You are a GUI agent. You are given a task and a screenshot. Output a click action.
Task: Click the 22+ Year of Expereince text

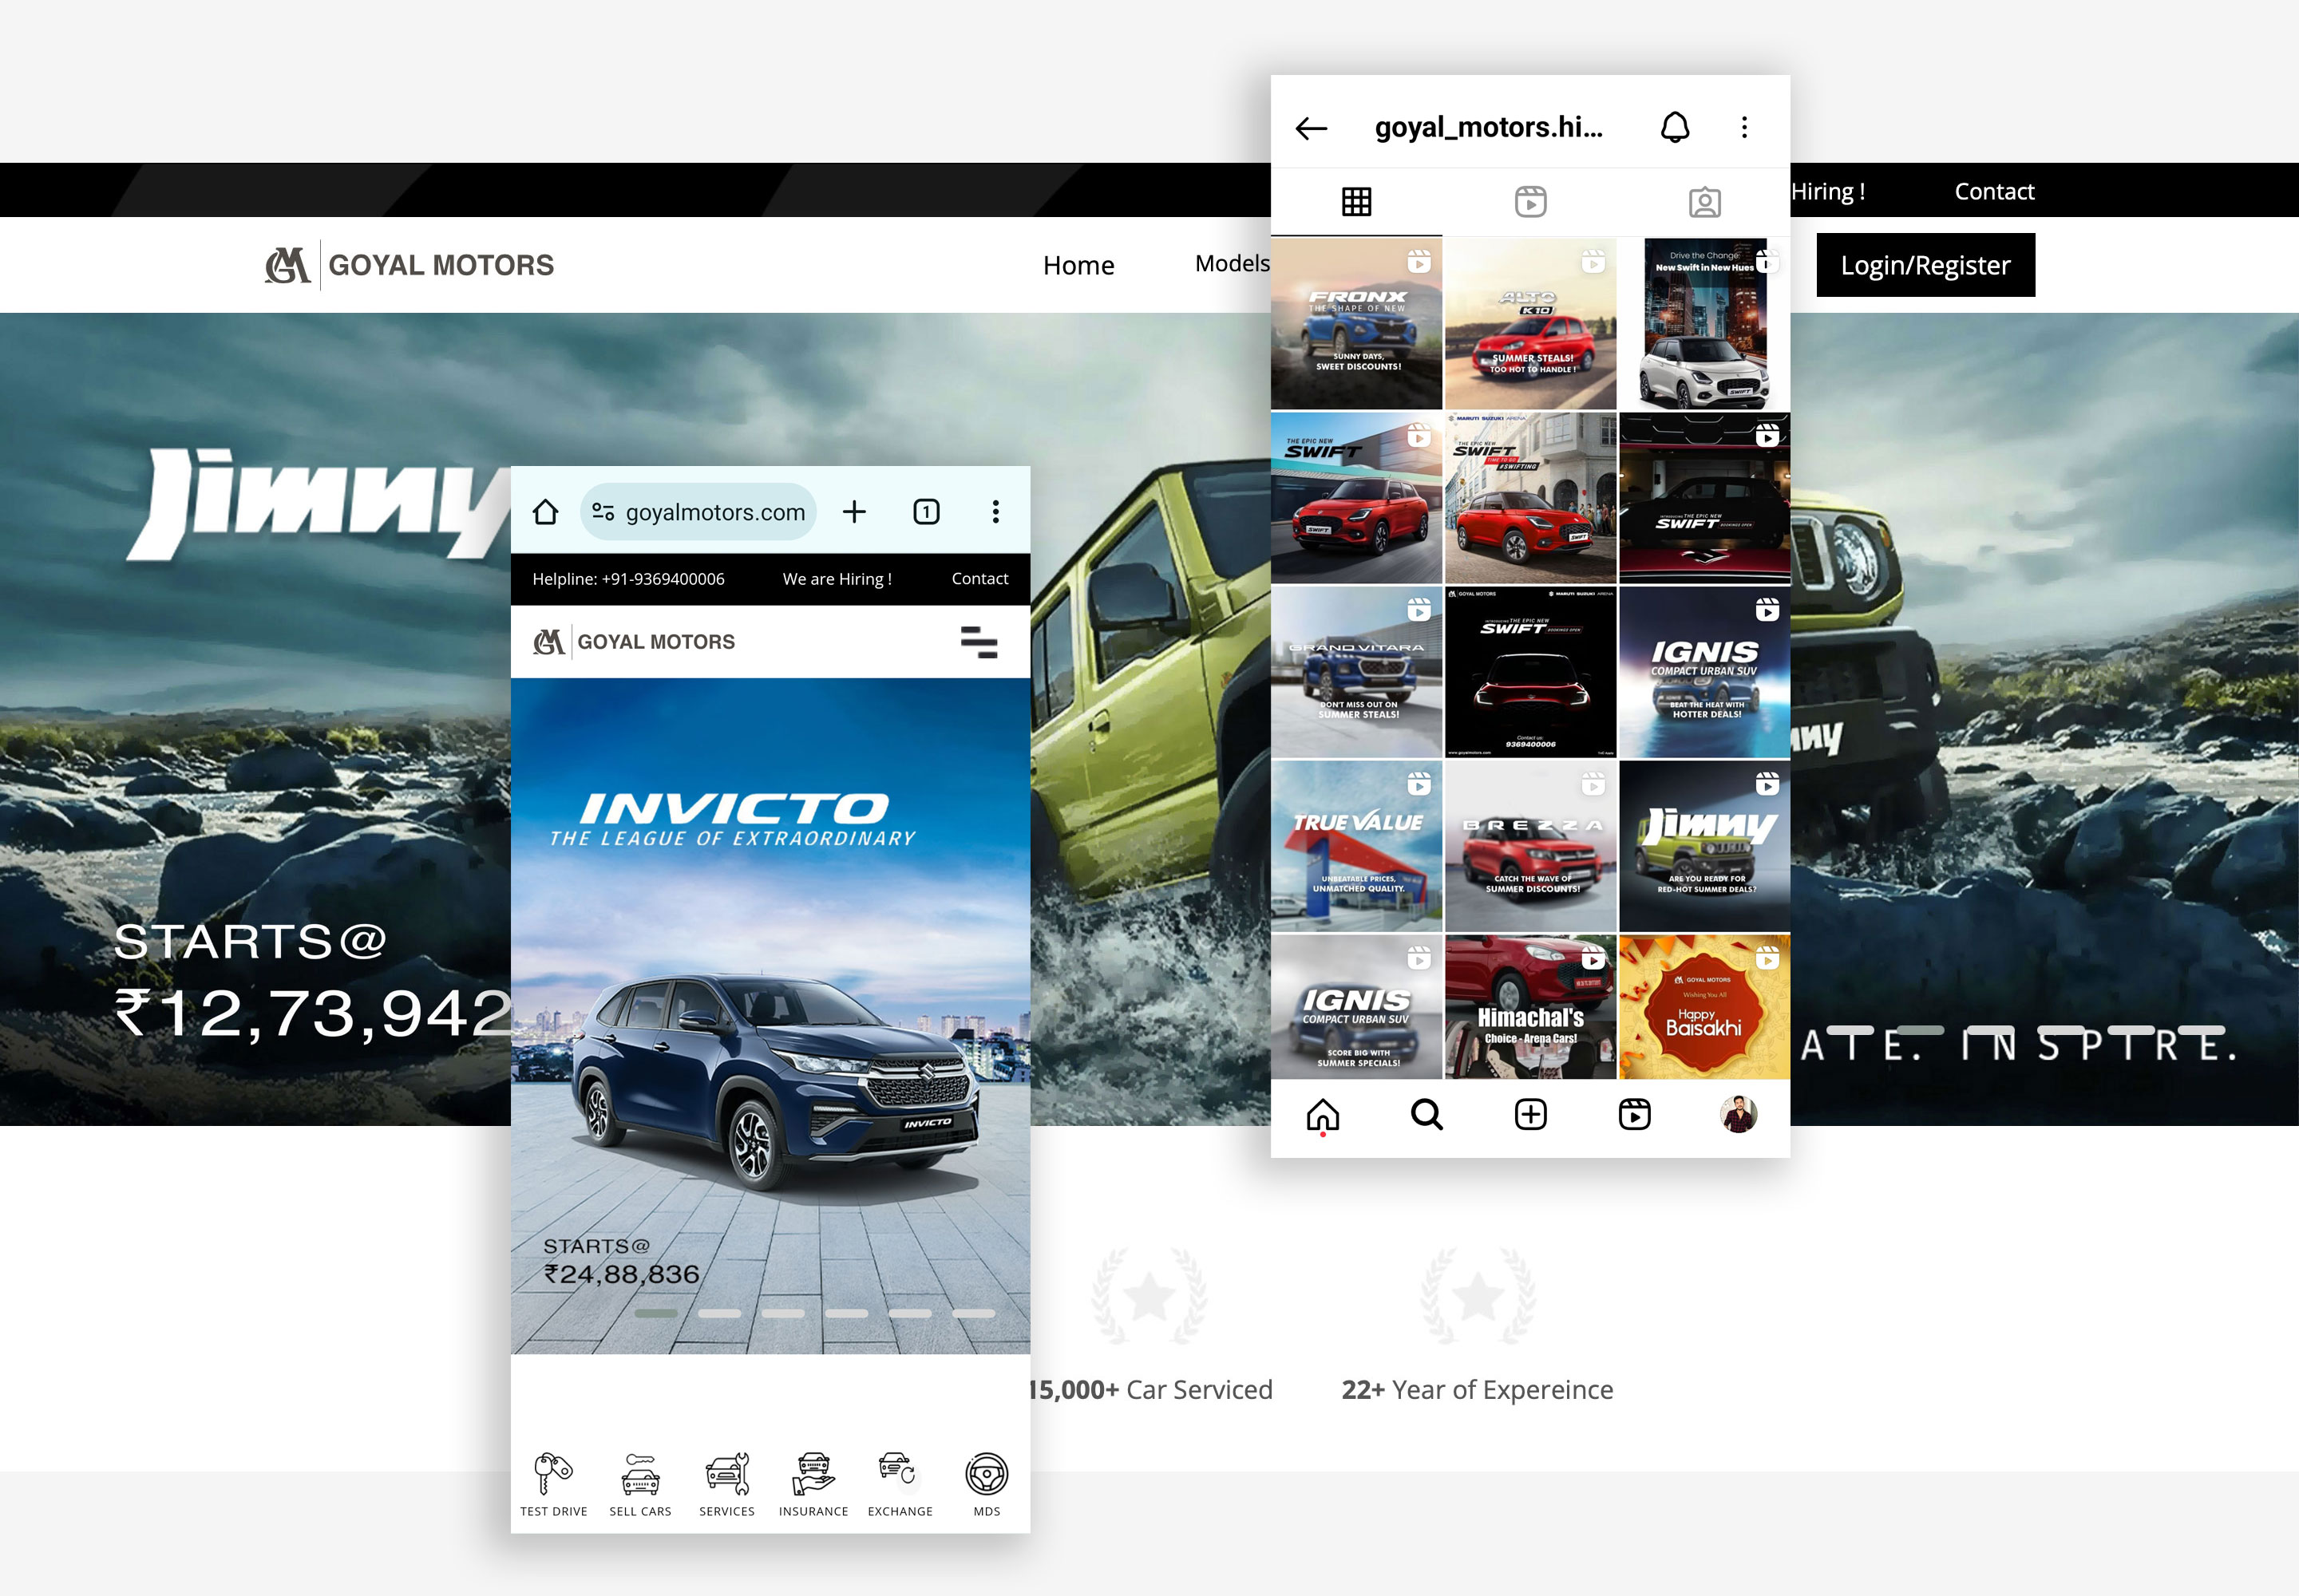click(x=1478, y=1390)
